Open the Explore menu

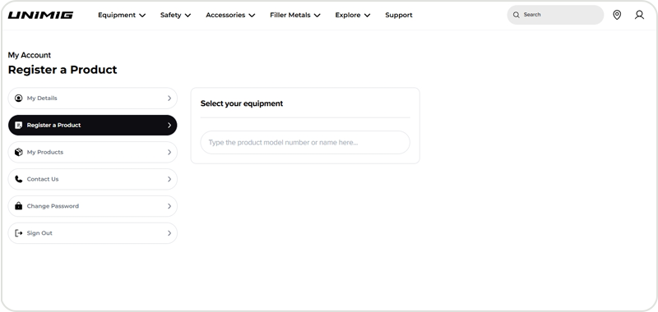click(353, 15)
